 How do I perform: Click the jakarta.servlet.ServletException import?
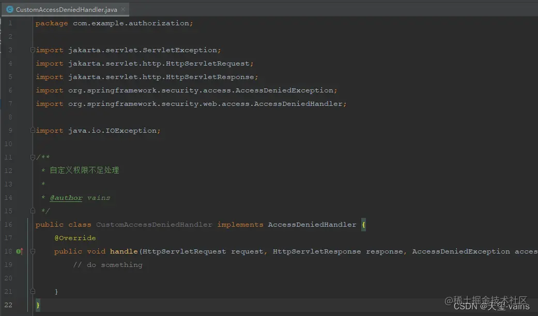[x=143, y=50]
